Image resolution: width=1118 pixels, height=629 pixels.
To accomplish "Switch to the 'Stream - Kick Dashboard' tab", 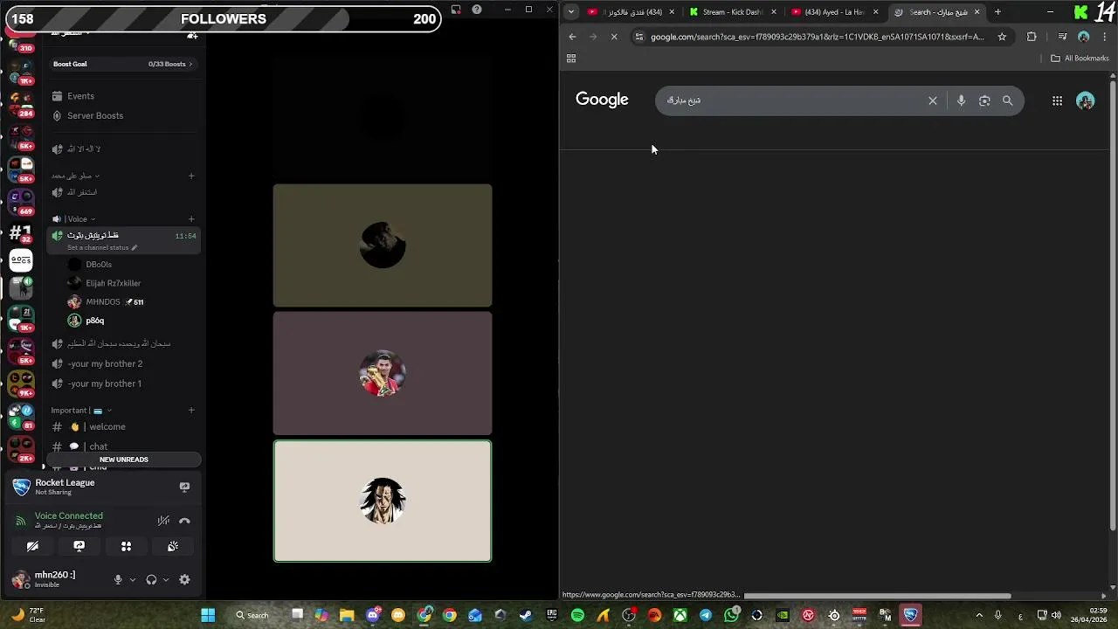I will [x=732, y=12].
